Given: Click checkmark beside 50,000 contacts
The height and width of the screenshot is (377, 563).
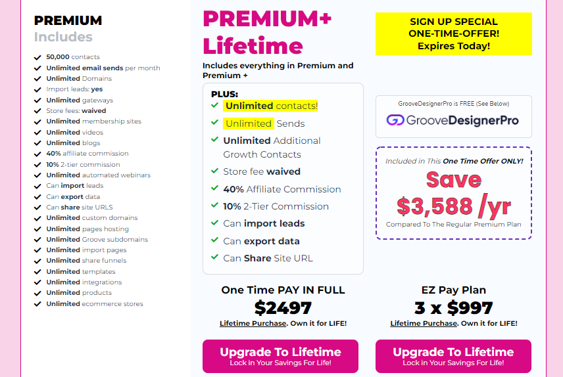Looking at the screenshot, I should 37,57.
